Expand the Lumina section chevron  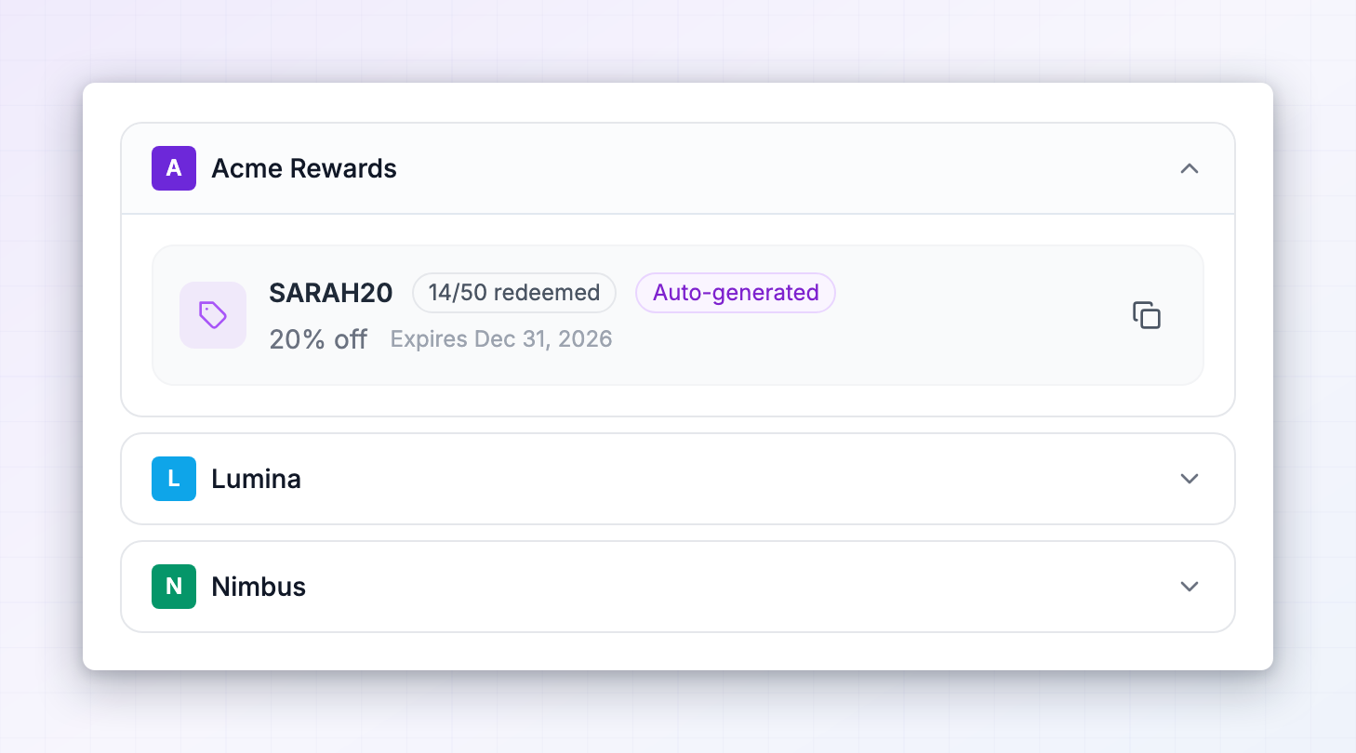coord(1190,479)
